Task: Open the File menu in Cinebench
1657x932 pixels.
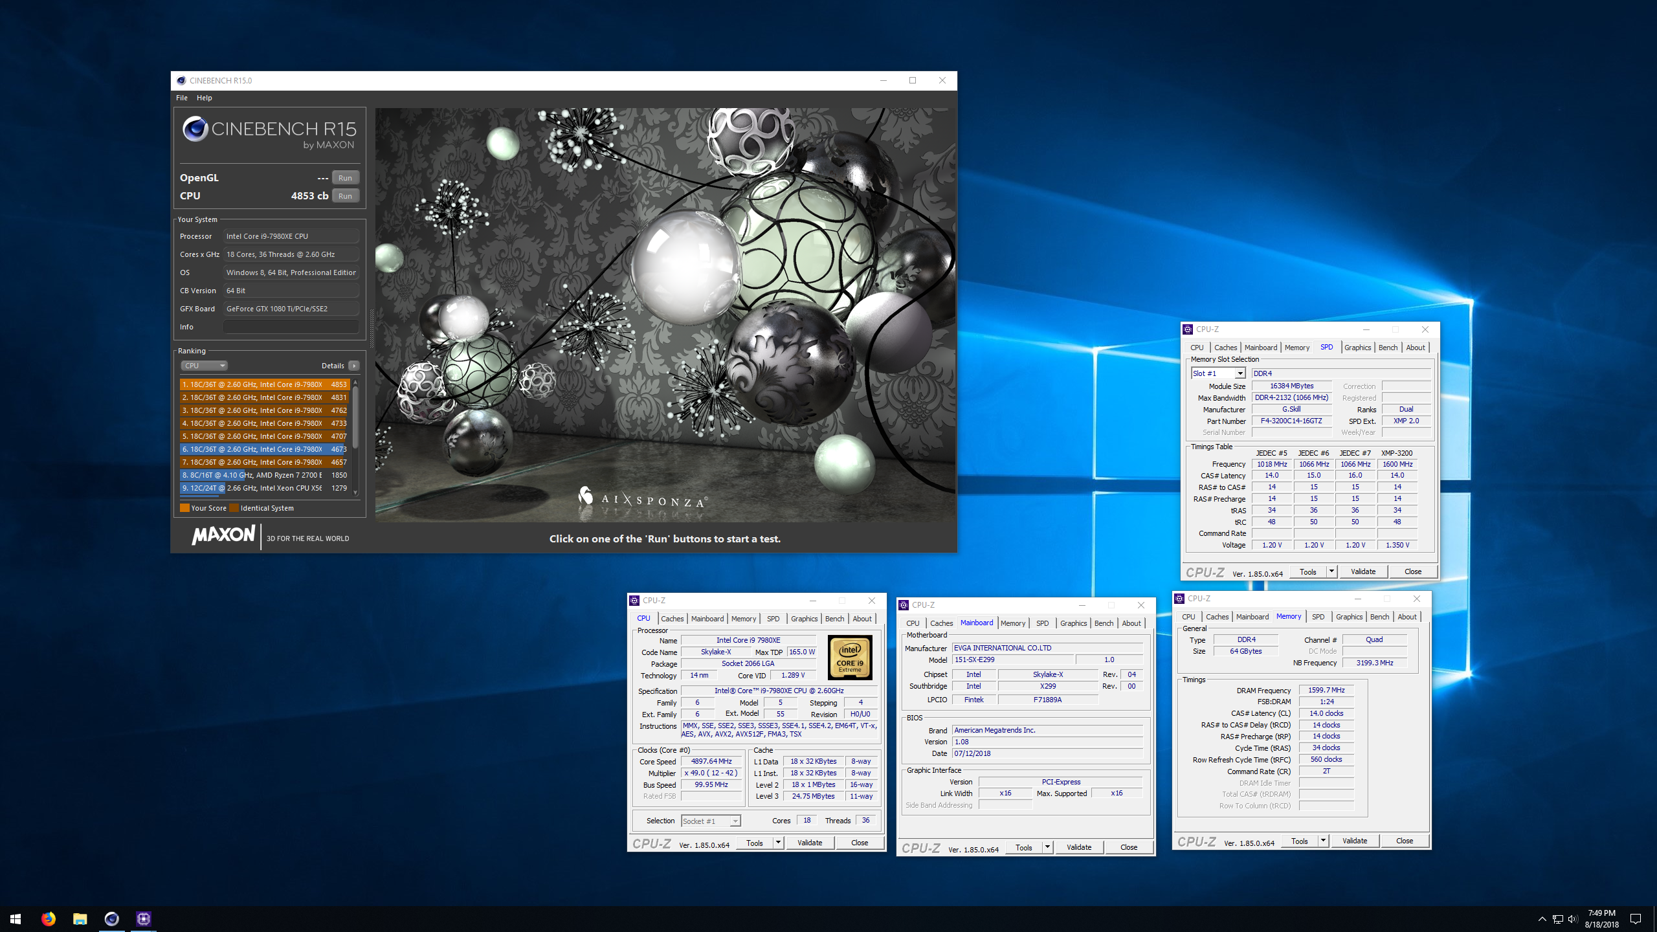Action: click(x=182, y=98)
